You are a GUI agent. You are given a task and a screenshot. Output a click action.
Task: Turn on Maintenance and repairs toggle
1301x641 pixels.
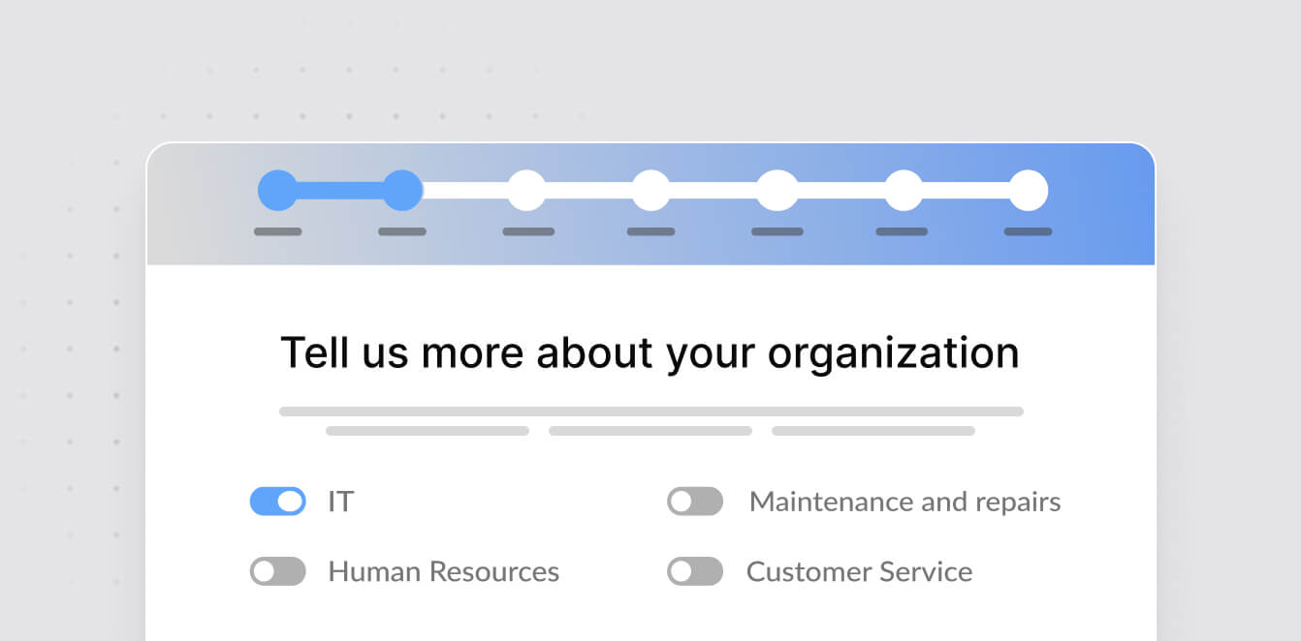695,502
